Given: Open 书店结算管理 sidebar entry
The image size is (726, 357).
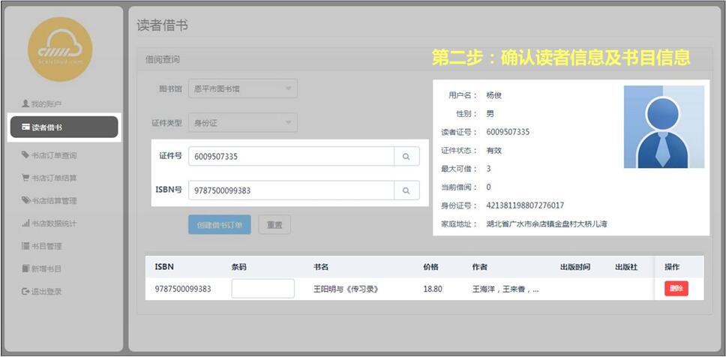Looking at the screenshot, I should tap(54, 200).
